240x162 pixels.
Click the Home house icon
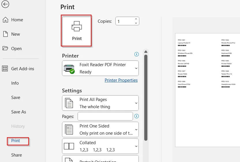pos(5,20)
